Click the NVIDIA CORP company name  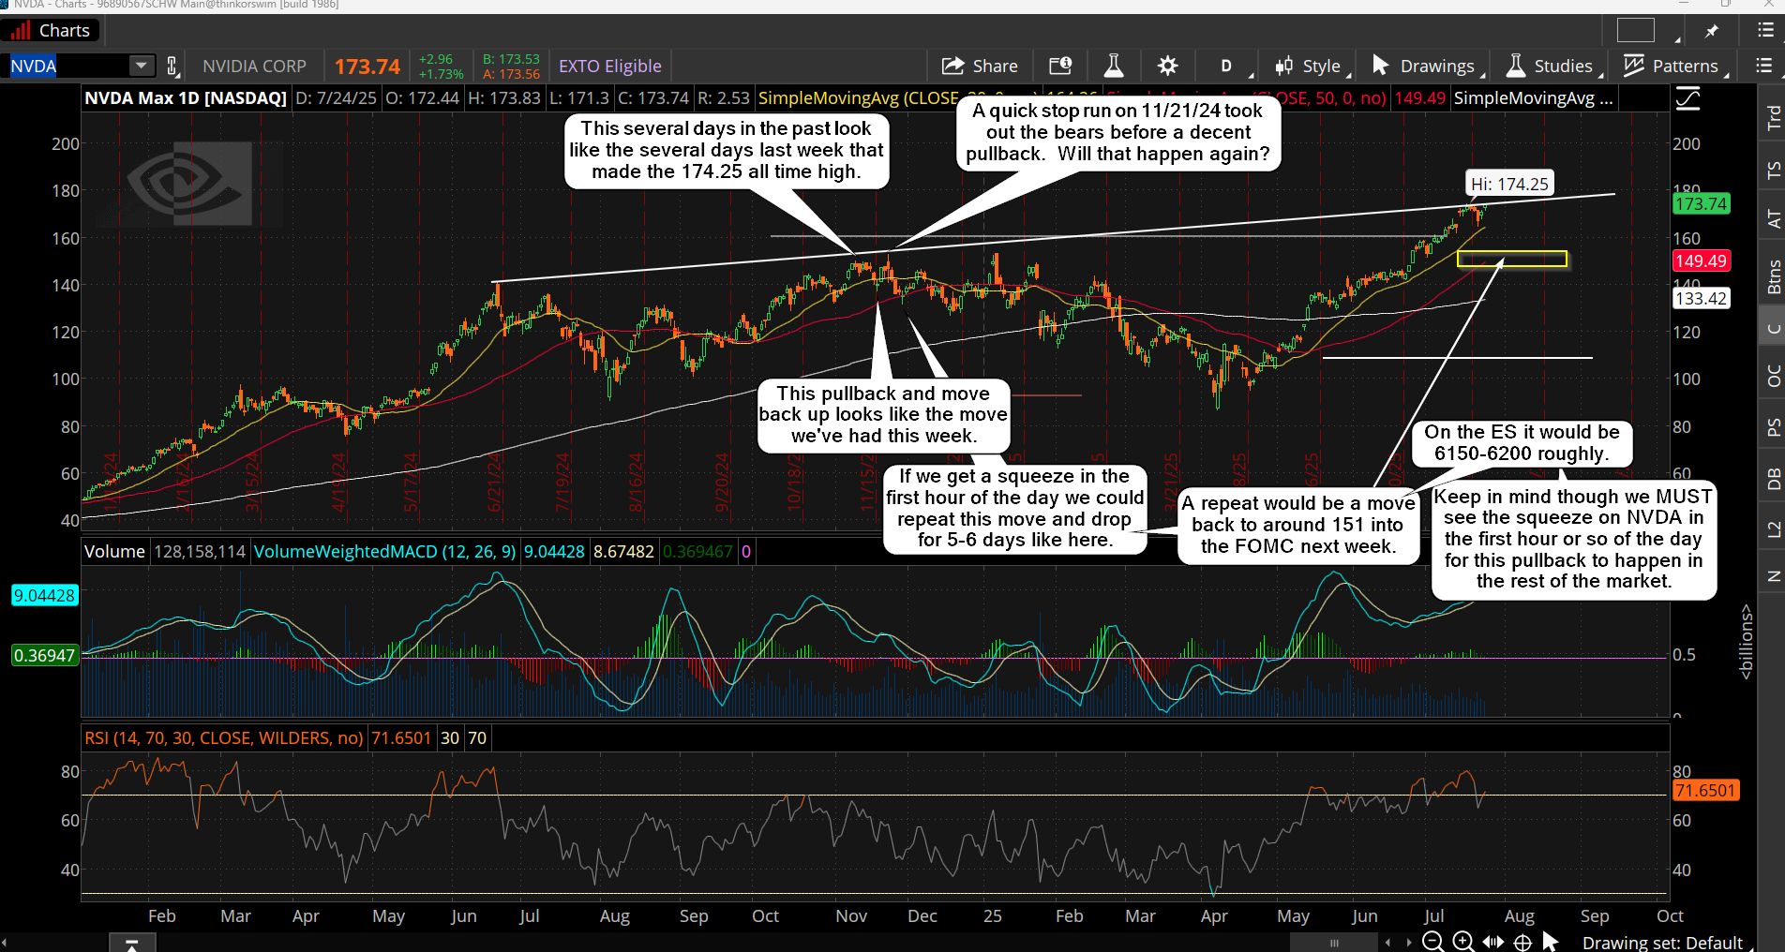pyautogui.click(x=254, y=67)
